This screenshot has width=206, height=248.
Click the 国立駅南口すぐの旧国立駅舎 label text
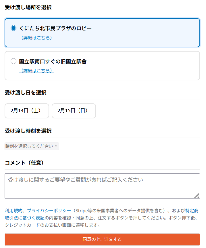coord(53,61)
